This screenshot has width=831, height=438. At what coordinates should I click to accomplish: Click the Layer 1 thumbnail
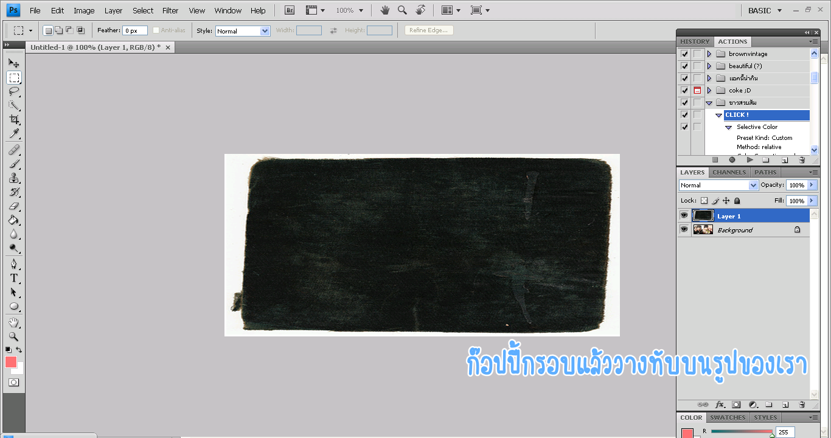[703, 215]
